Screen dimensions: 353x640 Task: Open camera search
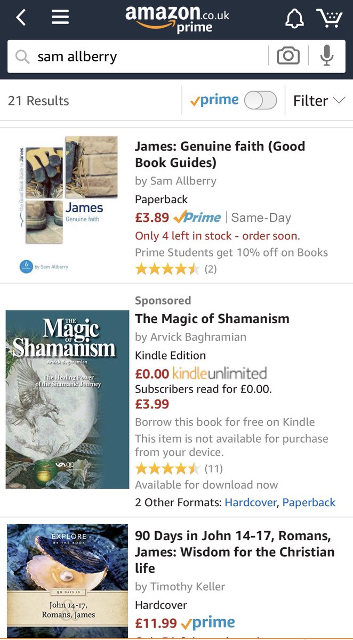click(x=288, y=55)
